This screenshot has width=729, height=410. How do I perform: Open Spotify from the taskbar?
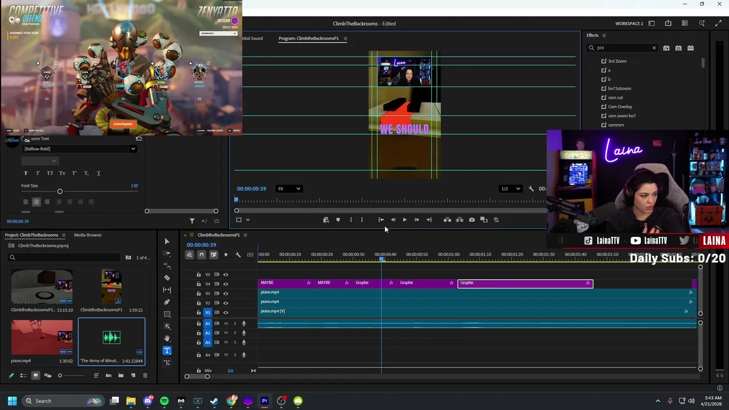[165, 401]
